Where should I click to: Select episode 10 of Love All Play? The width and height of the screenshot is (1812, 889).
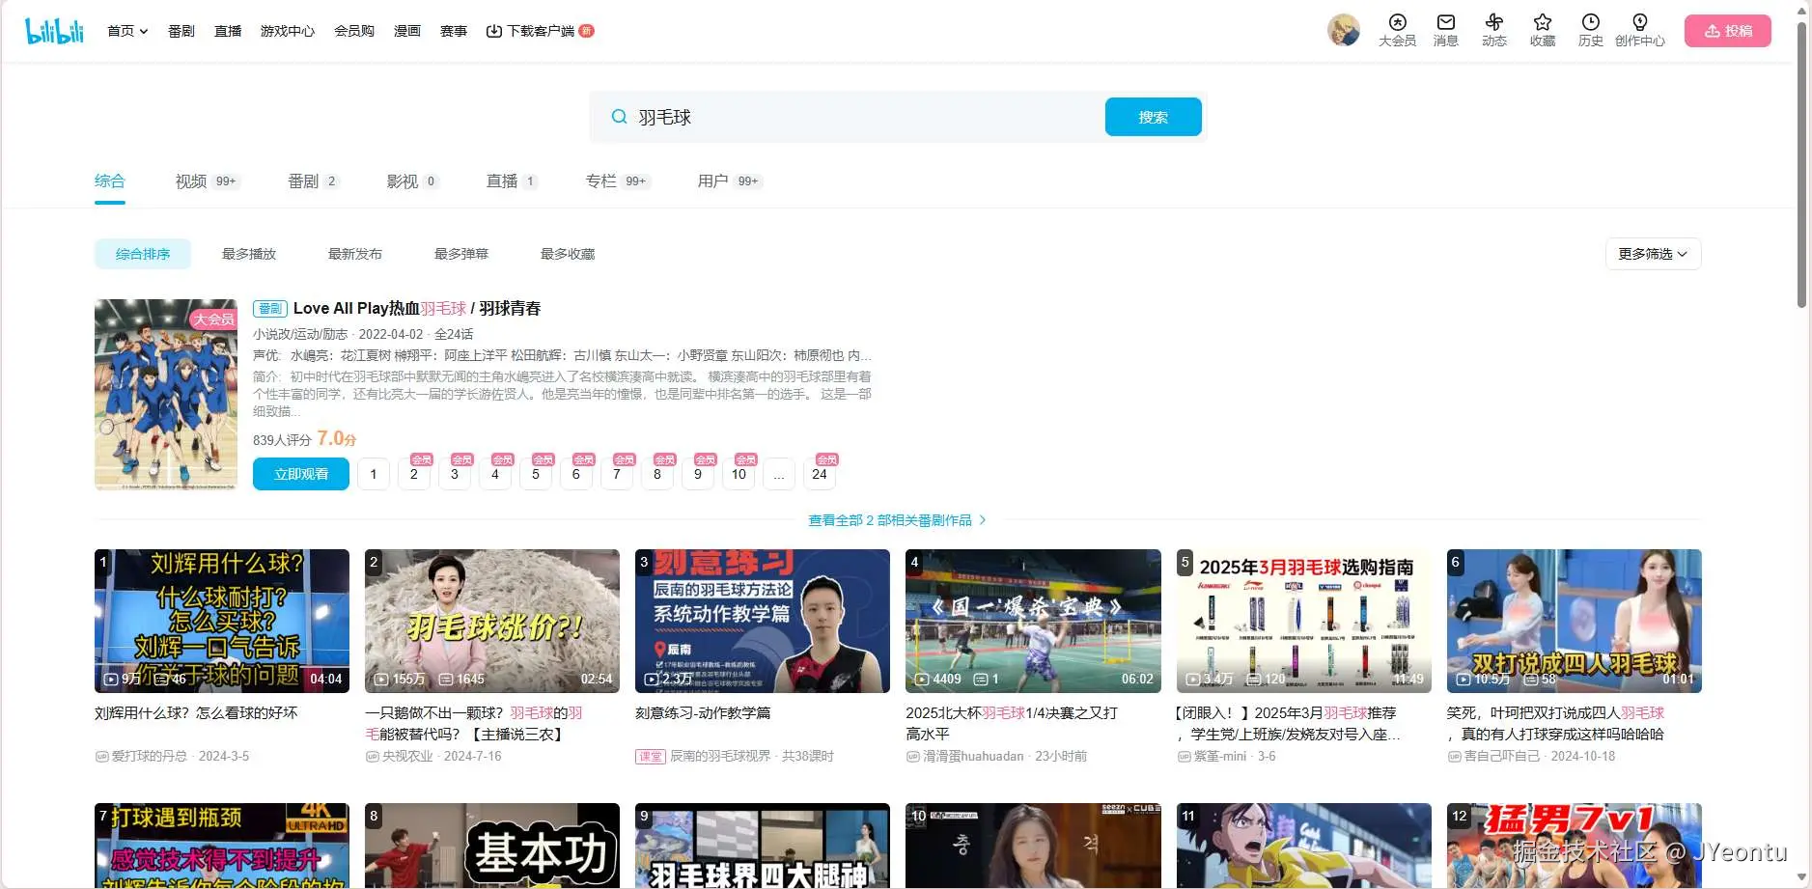click(739, 474)
